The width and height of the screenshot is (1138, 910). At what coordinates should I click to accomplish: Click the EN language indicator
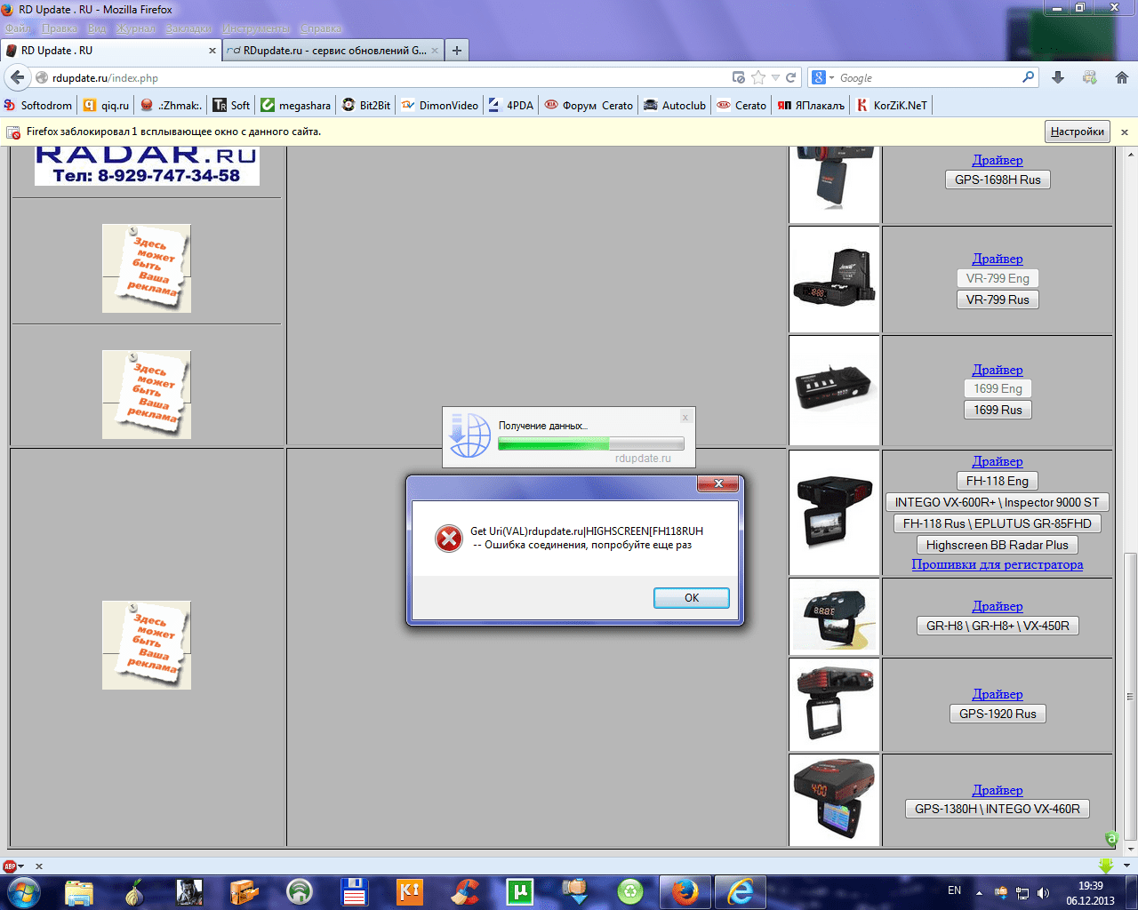click(x=954, y=890)
